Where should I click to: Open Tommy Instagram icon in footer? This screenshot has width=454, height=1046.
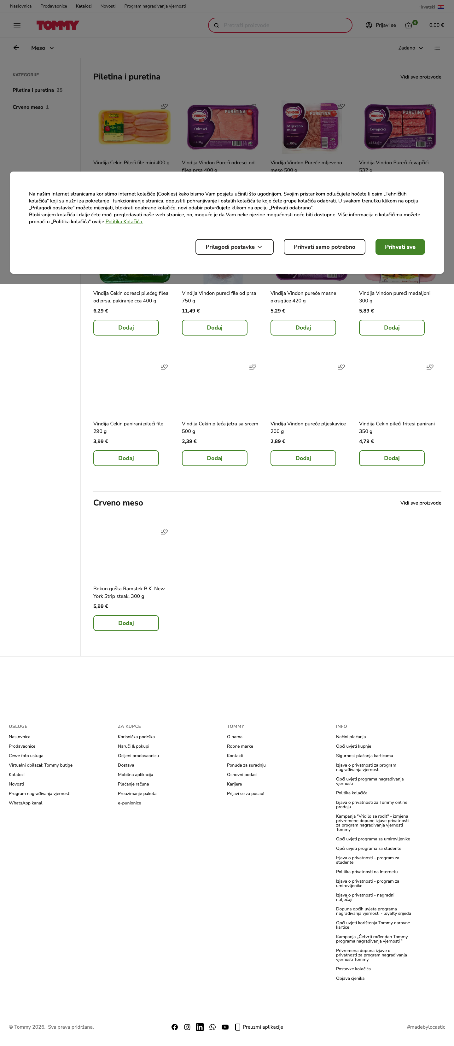coord(187,1027)
